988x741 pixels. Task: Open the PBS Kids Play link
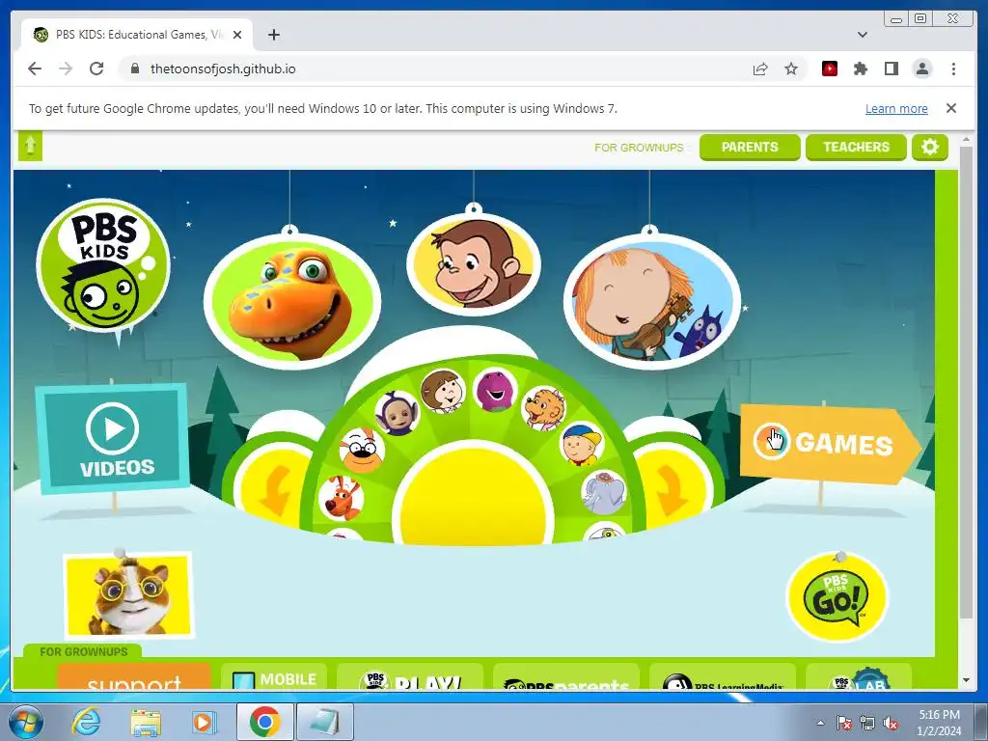409,677
